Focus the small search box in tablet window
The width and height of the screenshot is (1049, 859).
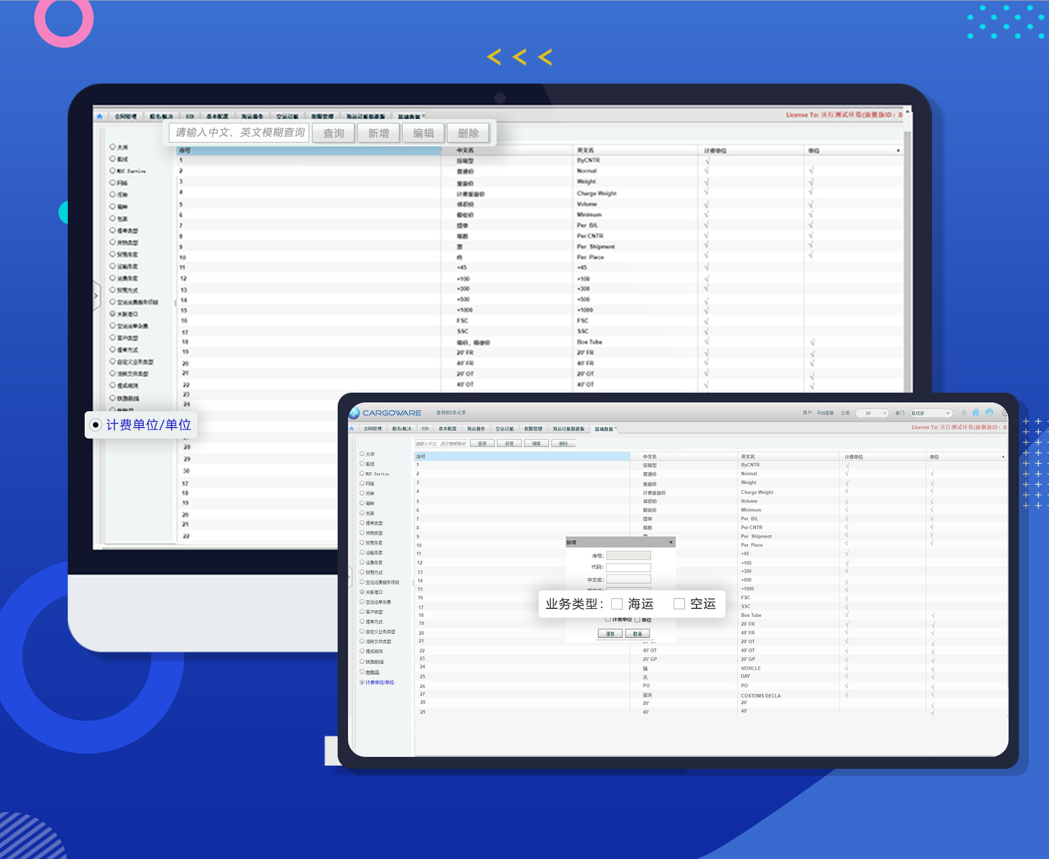(x=441, y=443)
